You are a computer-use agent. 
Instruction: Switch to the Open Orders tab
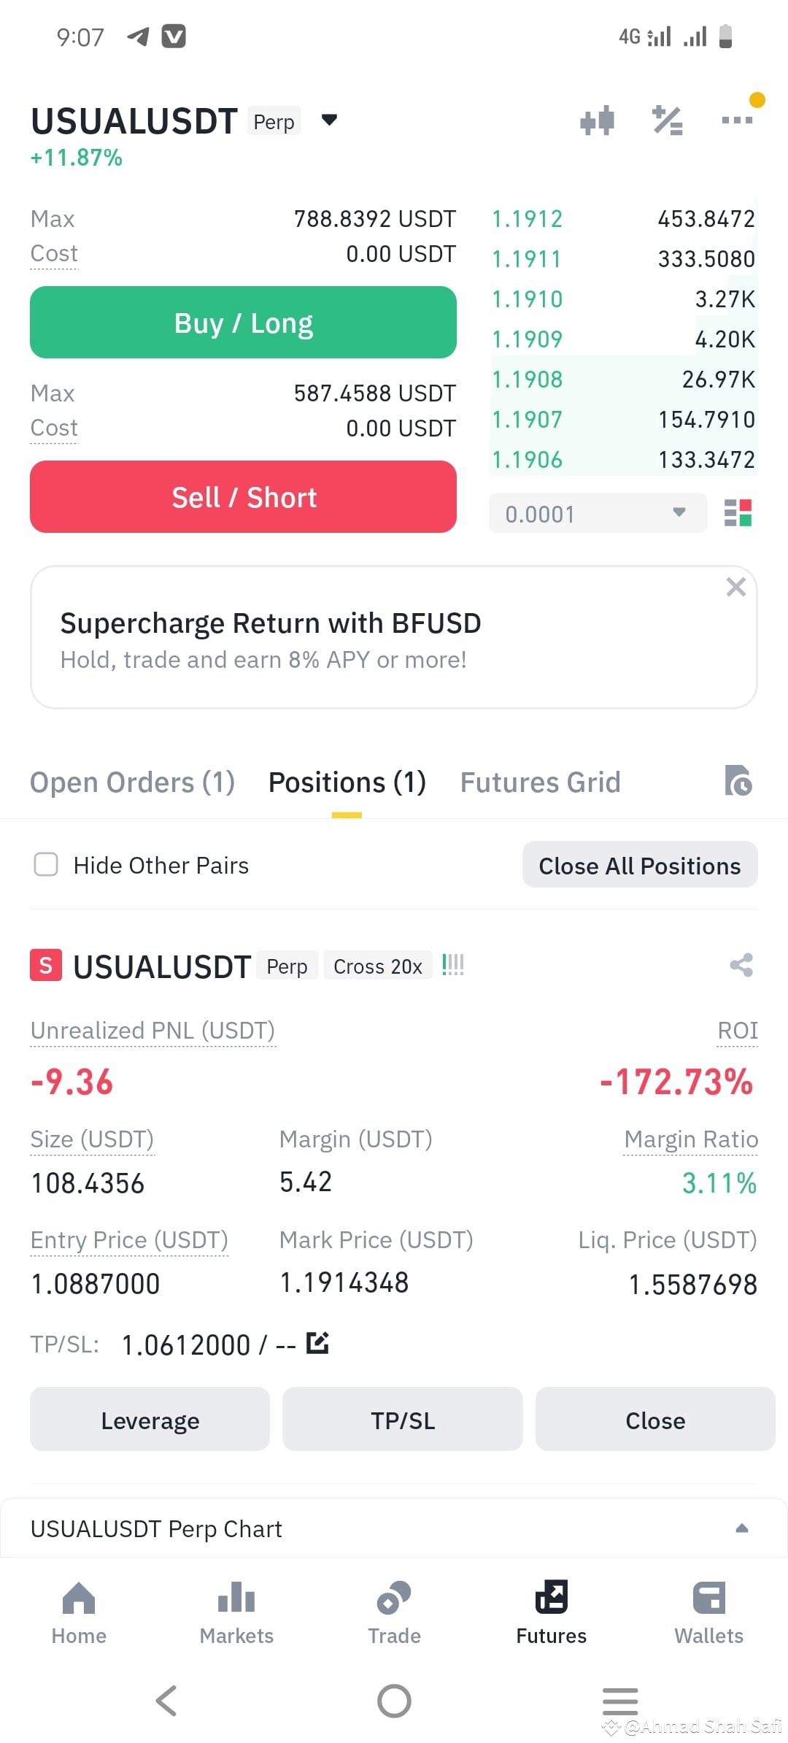132,782
